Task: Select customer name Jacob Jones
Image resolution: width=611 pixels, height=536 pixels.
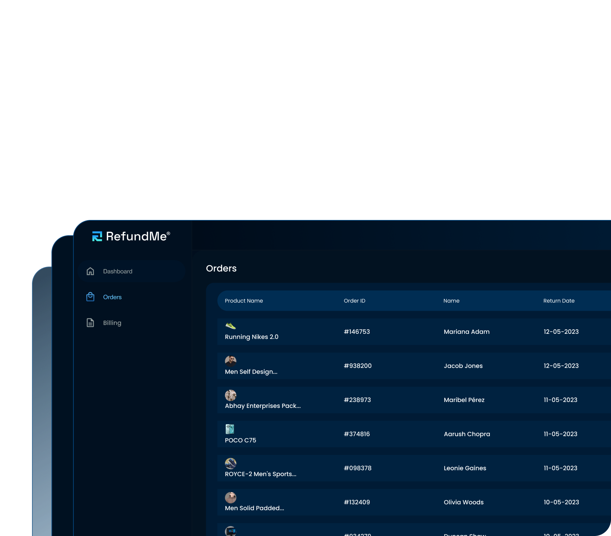Action: pyautogui.click(x=463, y=366)
